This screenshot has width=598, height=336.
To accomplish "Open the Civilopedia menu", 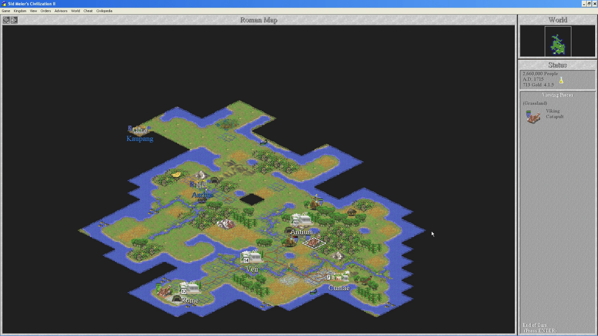I will click(104, 11).
